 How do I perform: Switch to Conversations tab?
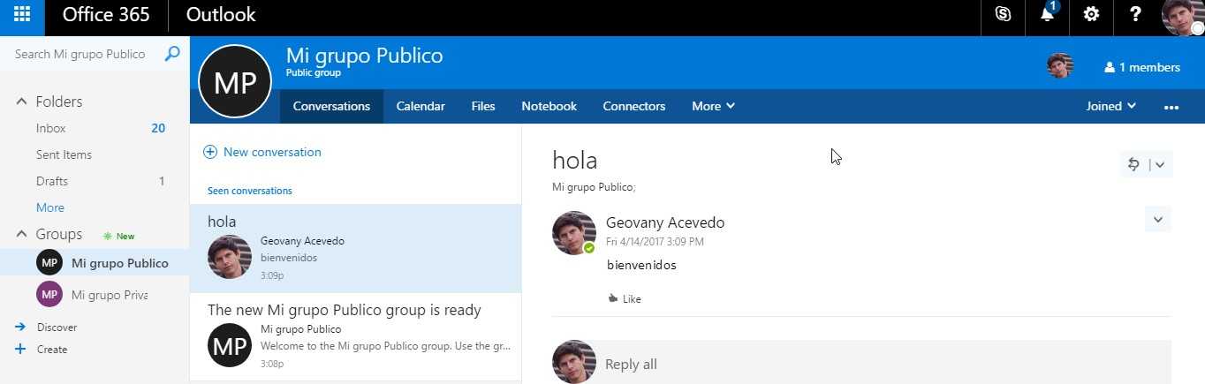coord(331,106)
